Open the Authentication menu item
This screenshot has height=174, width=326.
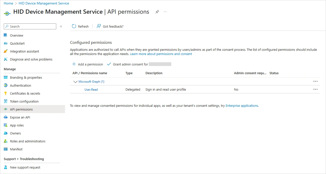pyautogui.click(x=20, y=85)
